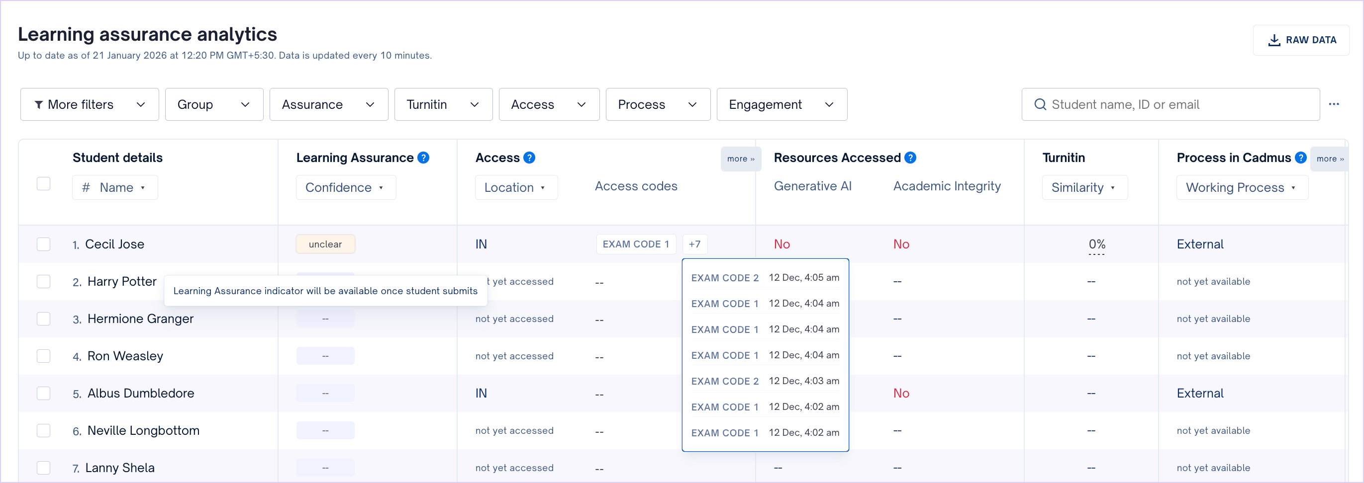Open the three-dot options menu
Screen dimensions: 1364x483
[x=1333, y=104]
